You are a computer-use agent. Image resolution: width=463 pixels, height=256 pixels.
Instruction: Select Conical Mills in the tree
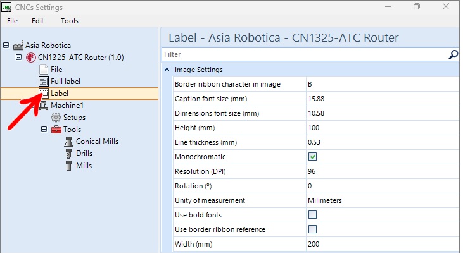pos(97,142)
